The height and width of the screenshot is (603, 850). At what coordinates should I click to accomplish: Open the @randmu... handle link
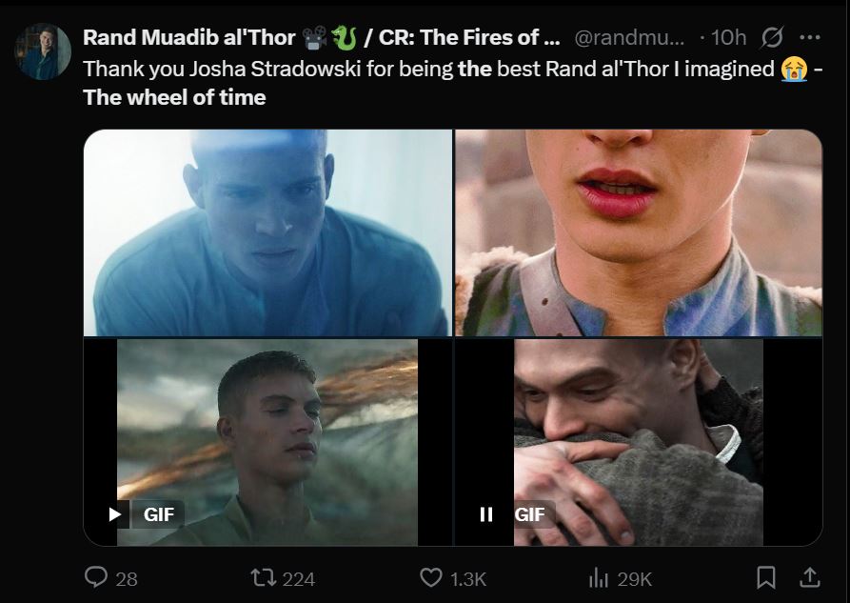[x=629, y=38]
